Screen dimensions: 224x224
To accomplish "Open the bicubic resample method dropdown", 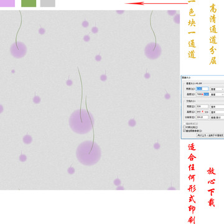I will (x=210, y=135).
